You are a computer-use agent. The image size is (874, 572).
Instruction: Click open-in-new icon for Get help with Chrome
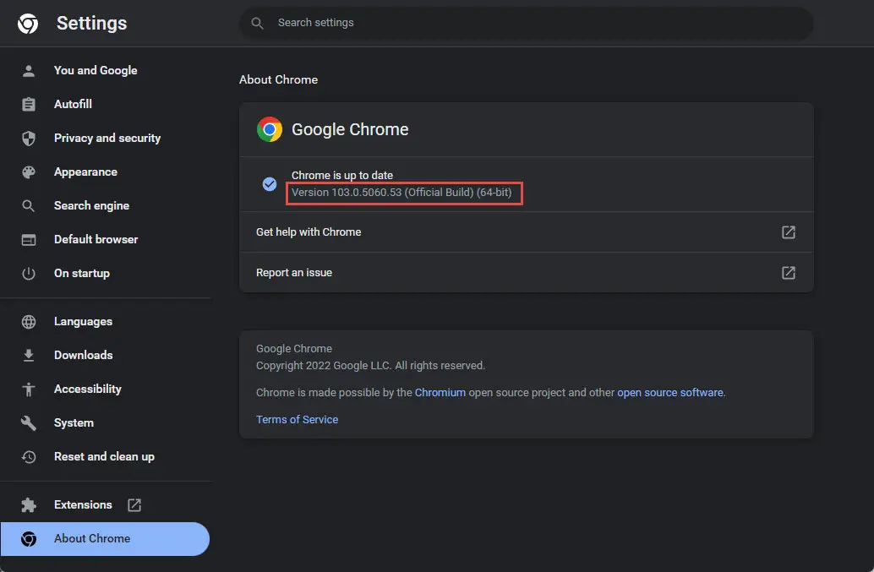(788, 232)
